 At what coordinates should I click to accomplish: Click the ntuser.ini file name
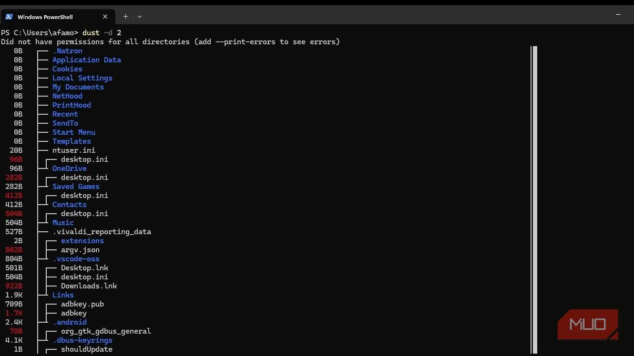click(x=74, y=150)
